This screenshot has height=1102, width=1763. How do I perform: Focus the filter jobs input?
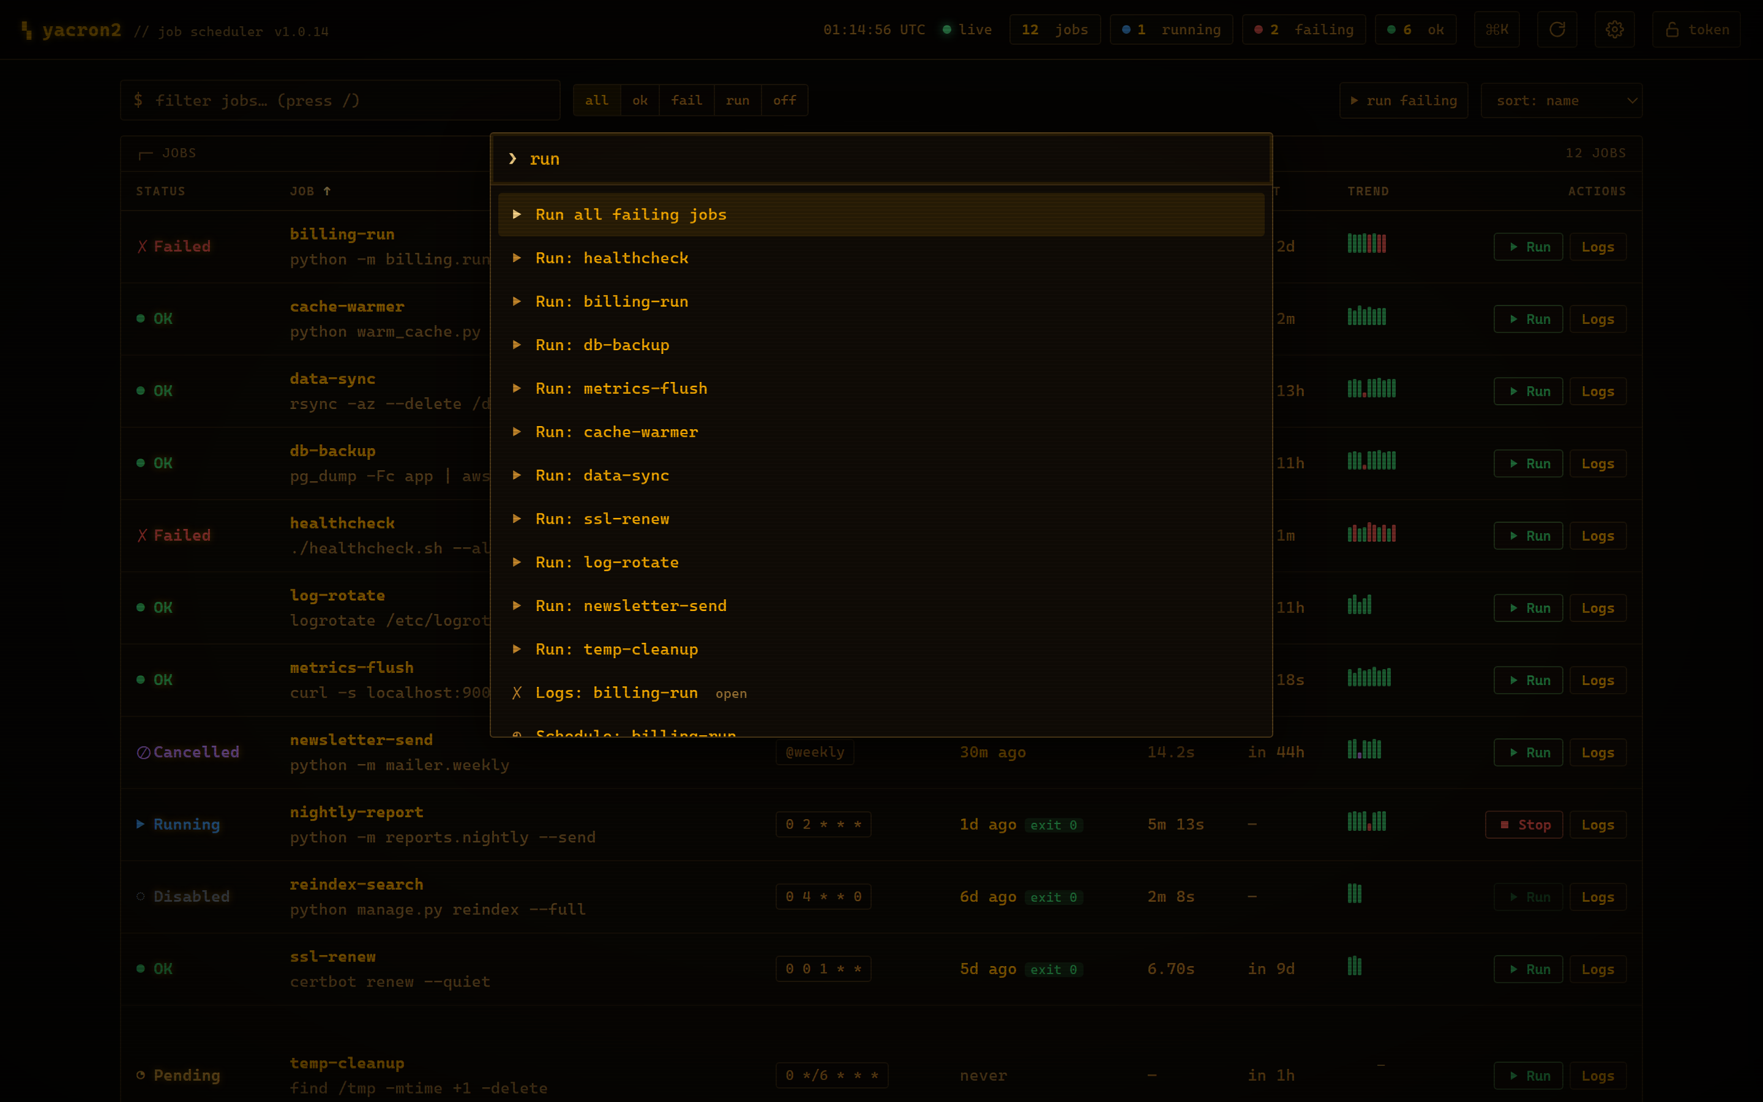[x=340, y=100]
